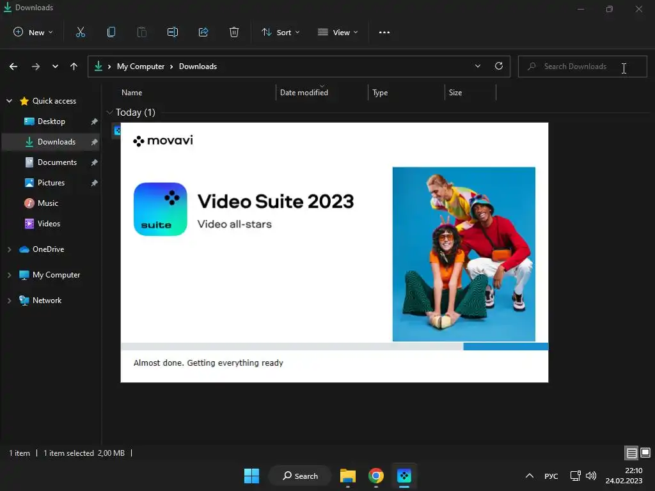Show hidden tray icons chevron
The image size is (655, 491).
click(x=529, y=476)
